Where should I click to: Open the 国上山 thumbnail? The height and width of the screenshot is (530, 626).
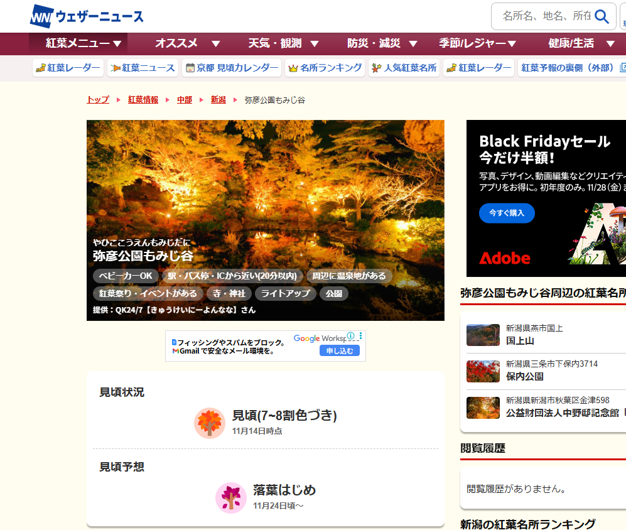[x=483, y=335]
